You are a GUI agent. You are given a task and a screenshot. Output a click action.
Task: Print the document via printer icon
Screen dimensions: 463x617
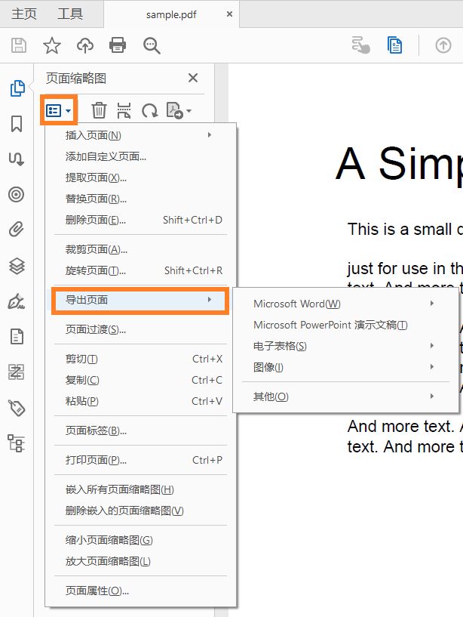tap(118, 45)
